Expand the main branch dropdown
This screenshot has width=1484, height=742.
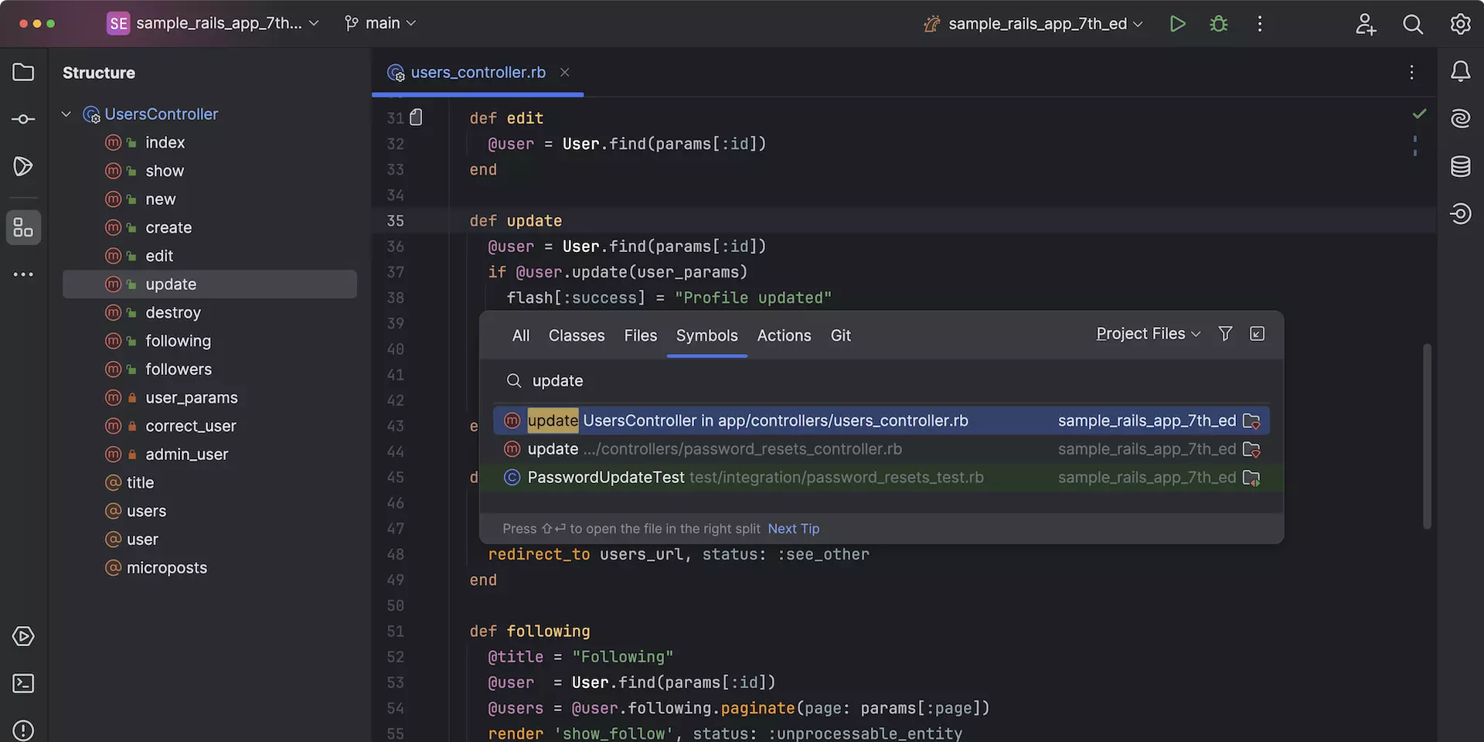tap(381, 23)
